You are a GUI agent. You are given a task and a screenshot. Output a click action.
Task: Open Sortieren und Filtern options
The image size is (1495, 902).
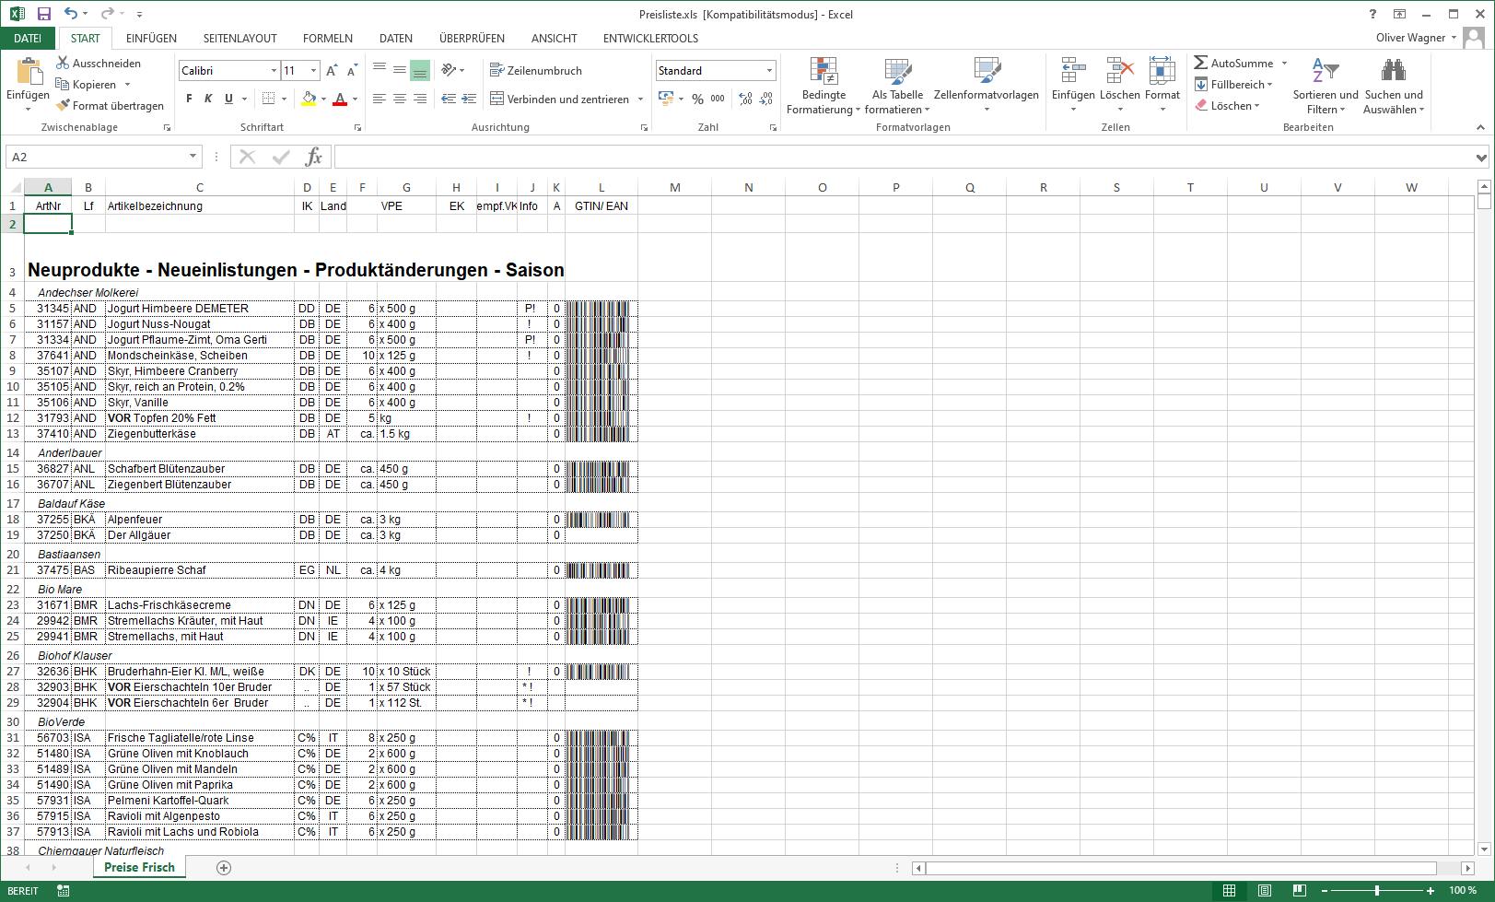(1325, 86)
